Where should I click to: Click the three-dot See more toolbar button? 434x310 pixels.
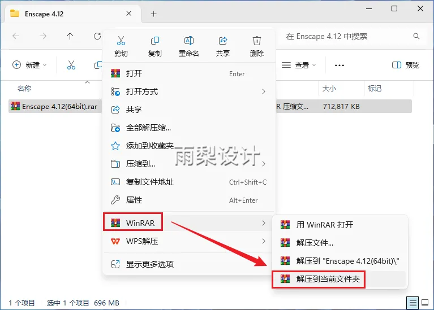340,66
